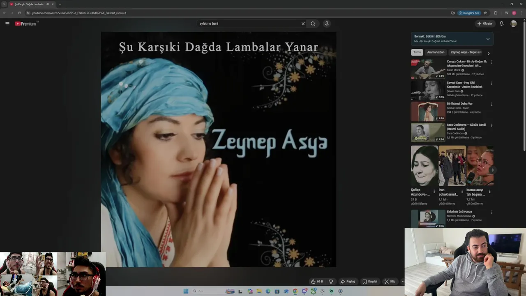
Task: Go back in browser history
Action: click(5, 13)
